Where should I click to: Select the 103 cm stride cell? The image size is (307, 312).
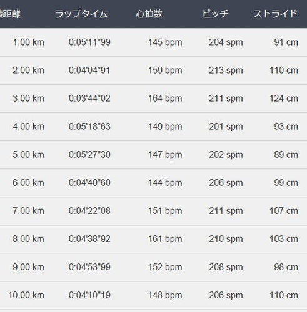(284, 239)
